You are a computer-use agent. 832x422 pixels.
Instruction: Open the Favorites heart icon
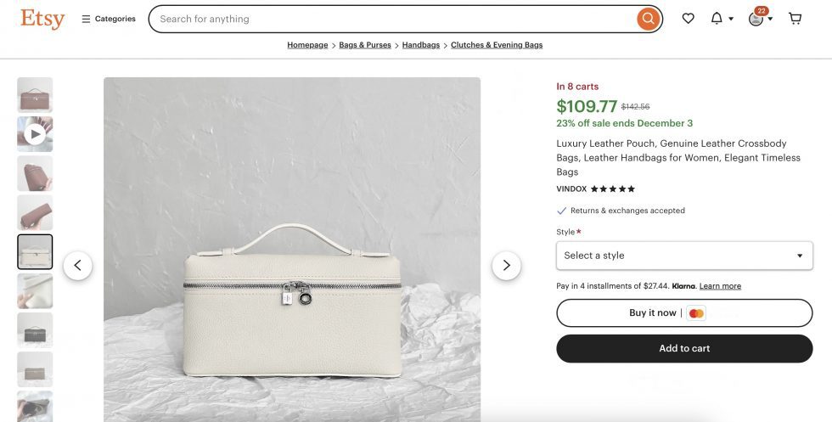pos(689,19)
